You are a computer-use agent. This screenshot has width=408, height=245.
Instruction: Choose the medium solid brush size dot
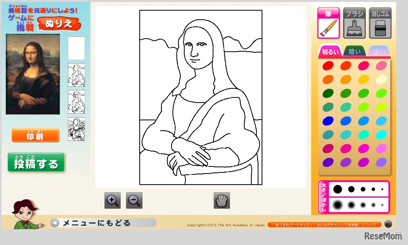click(x=363, y=189)
